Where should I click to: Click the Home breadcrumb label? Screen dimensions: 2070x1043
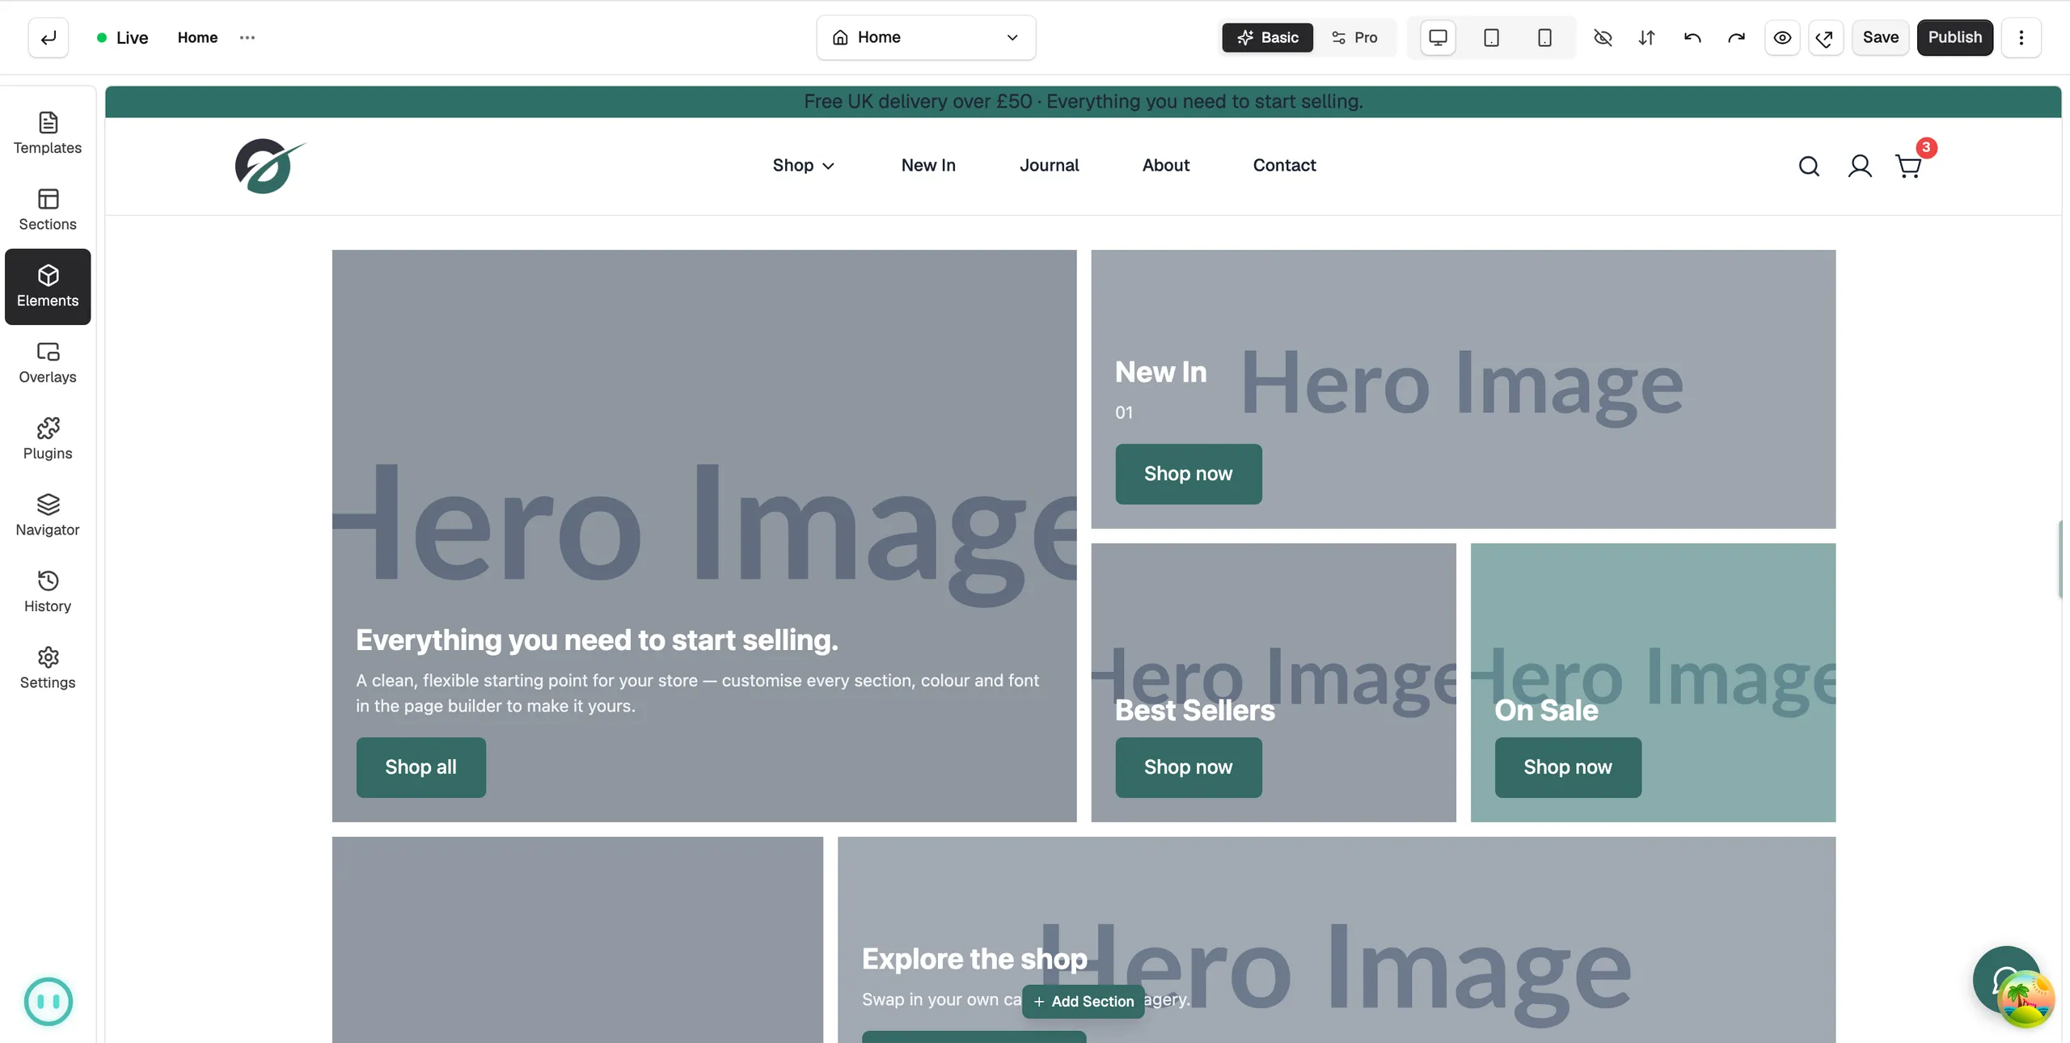coord(197,37)
